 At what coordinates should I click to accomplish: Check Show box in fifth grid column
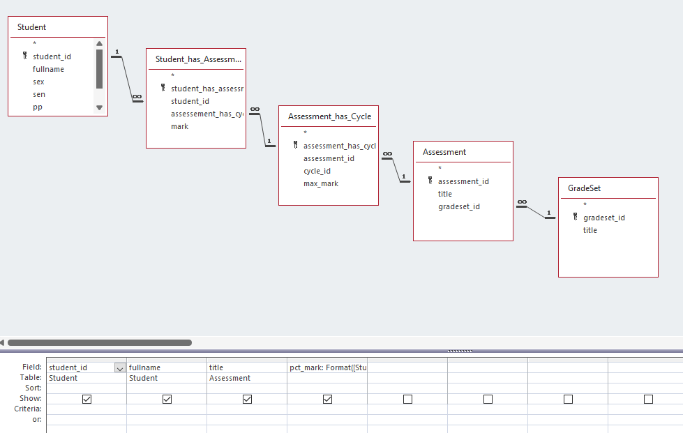[407, 399]
